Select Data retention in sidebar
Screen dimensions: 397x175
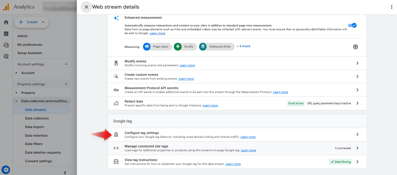click(x=36, y=135)
